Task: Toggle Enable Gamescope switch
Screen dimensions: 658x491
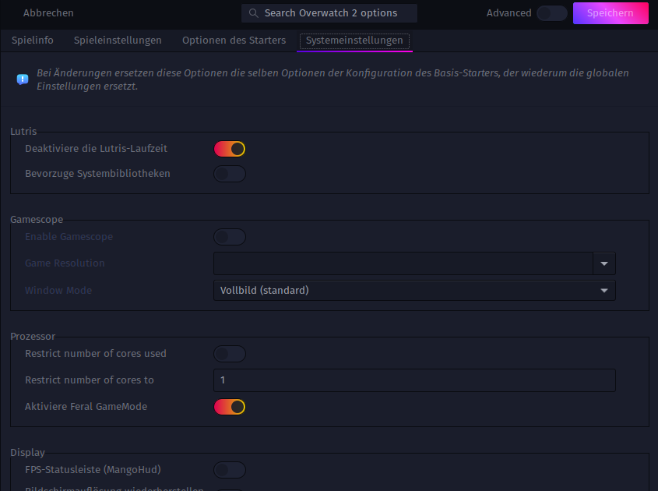Action: tap(230, 237)
